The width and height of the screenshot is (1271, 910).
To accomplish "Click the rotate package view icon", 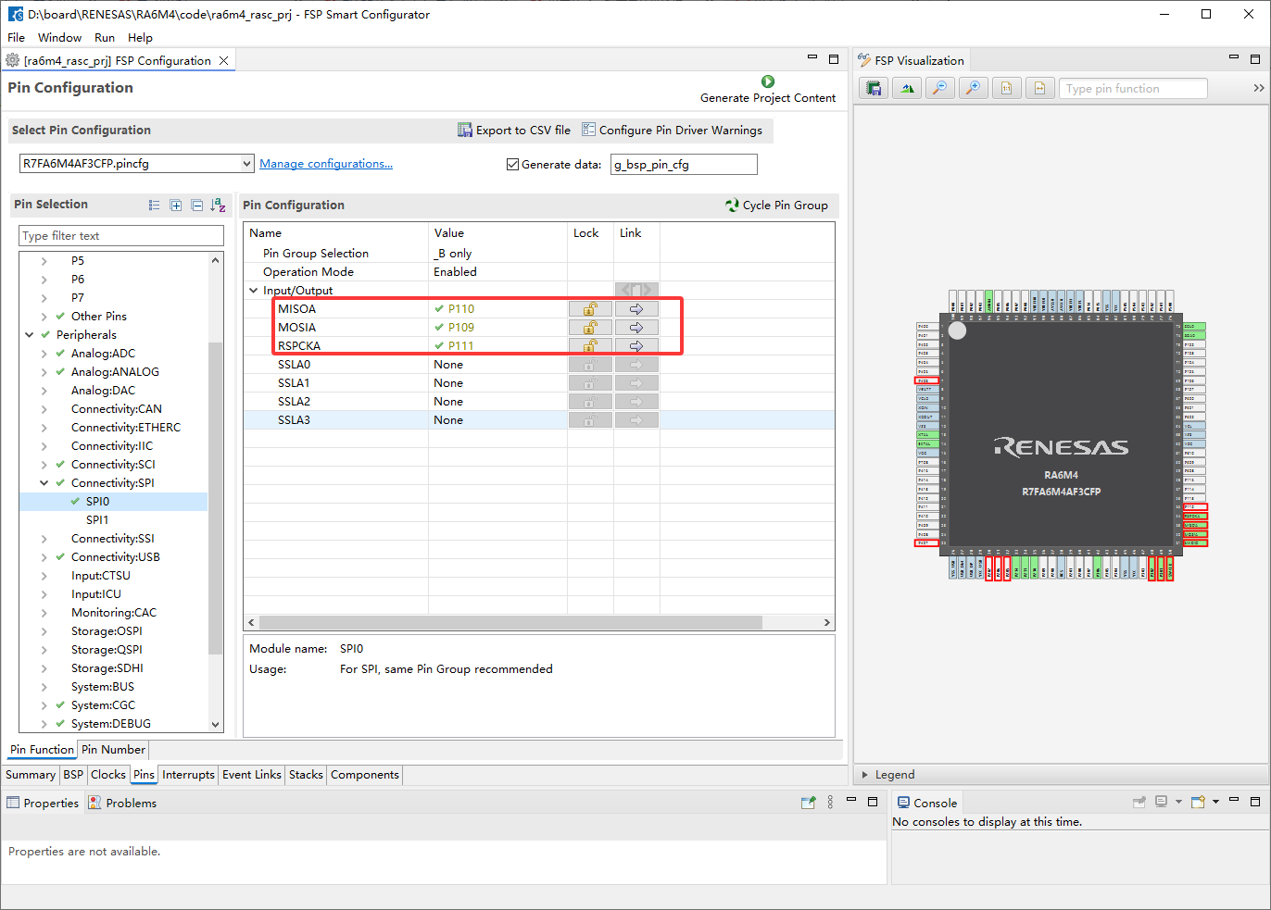I will (907, 88).
